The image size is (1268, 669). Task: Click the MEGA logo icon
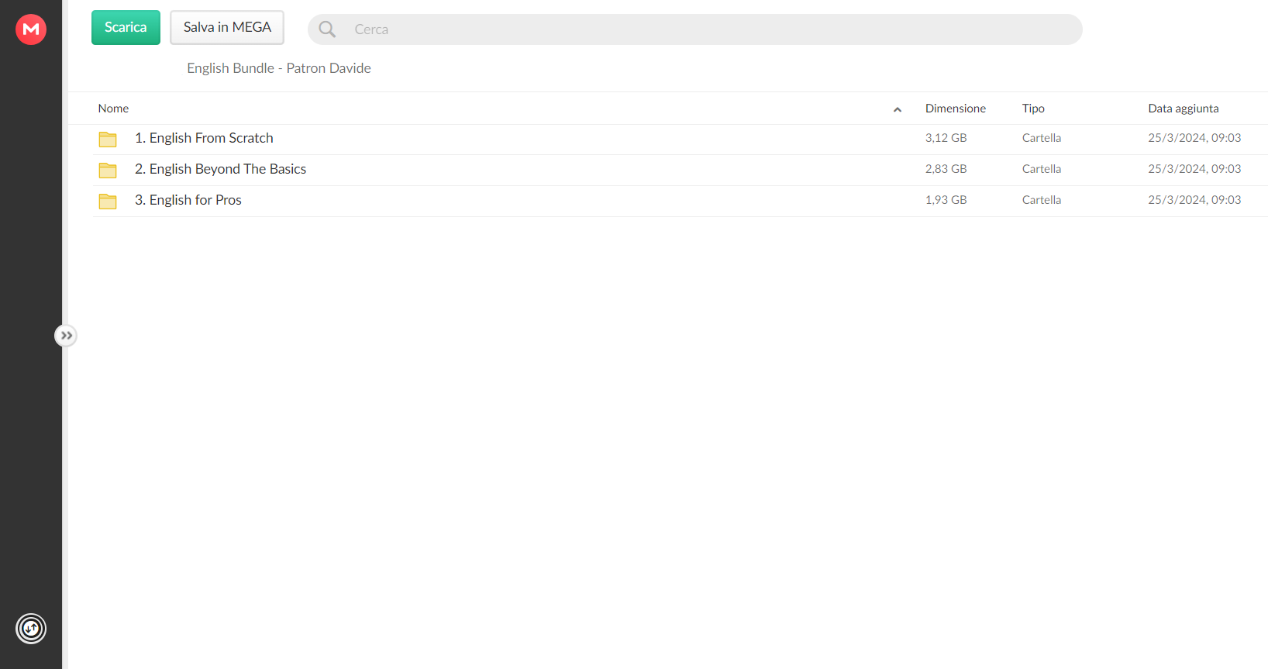pos(31,29)
